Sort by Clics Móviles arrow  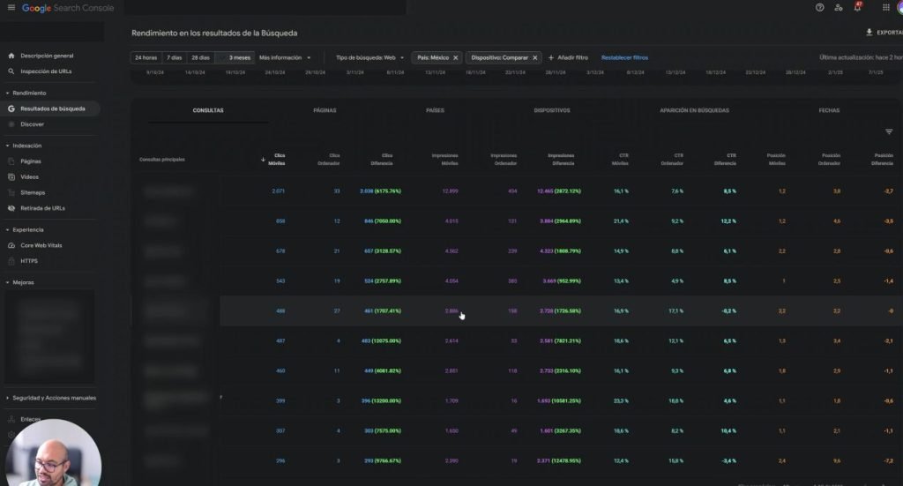263,160
